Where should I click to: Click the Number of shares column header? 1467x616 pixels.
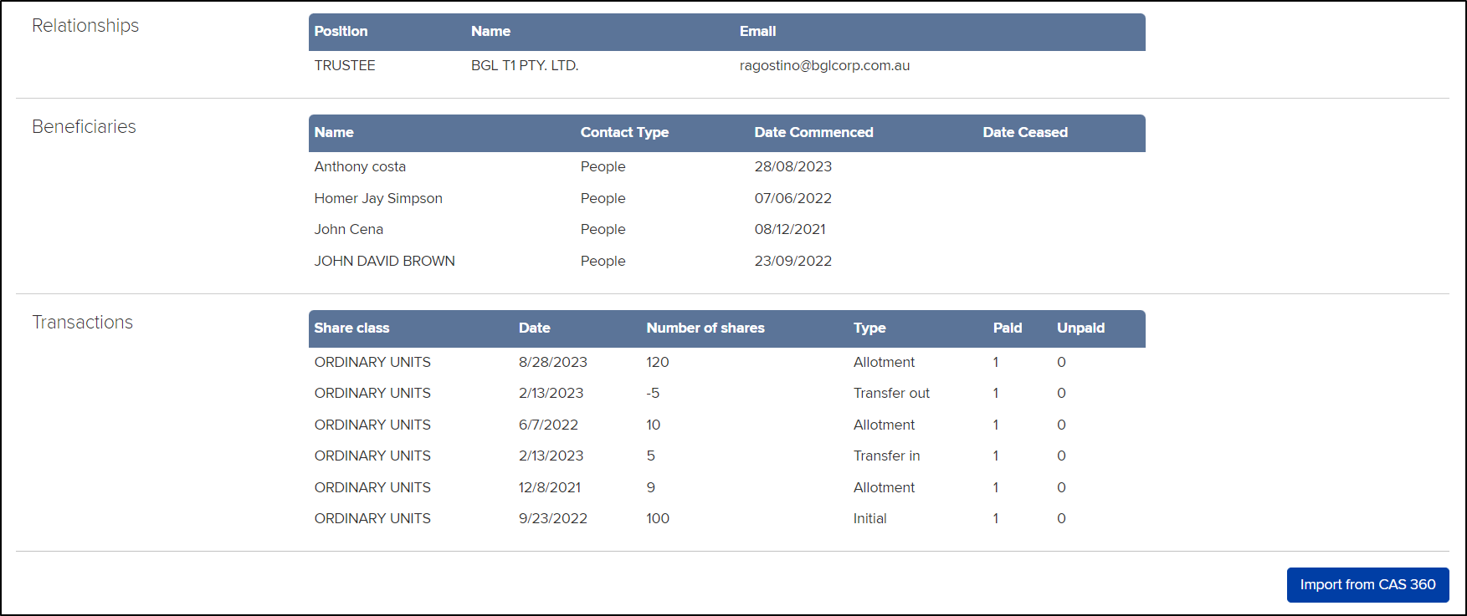[x=705, y=328]
